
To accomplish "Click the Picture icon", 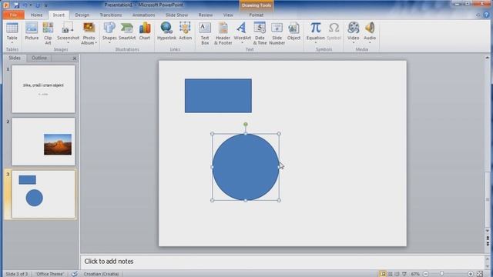I will click(32, 32).
